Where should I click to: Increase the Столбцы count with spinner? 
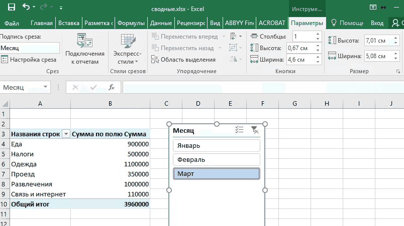[x=318, y=34]
